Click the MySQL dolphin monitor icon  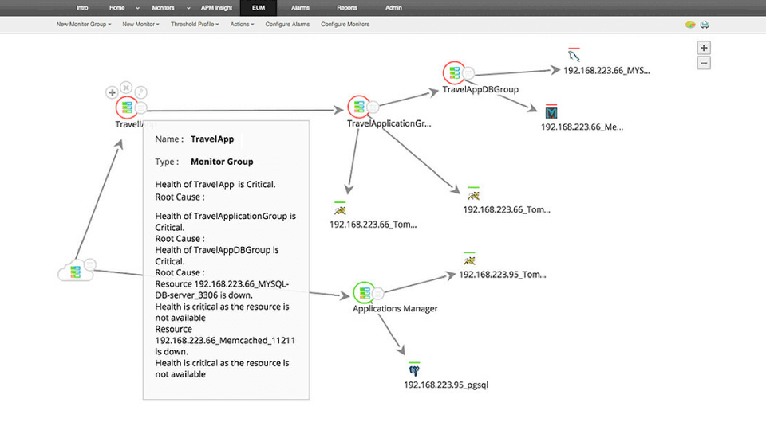point(574,55)
